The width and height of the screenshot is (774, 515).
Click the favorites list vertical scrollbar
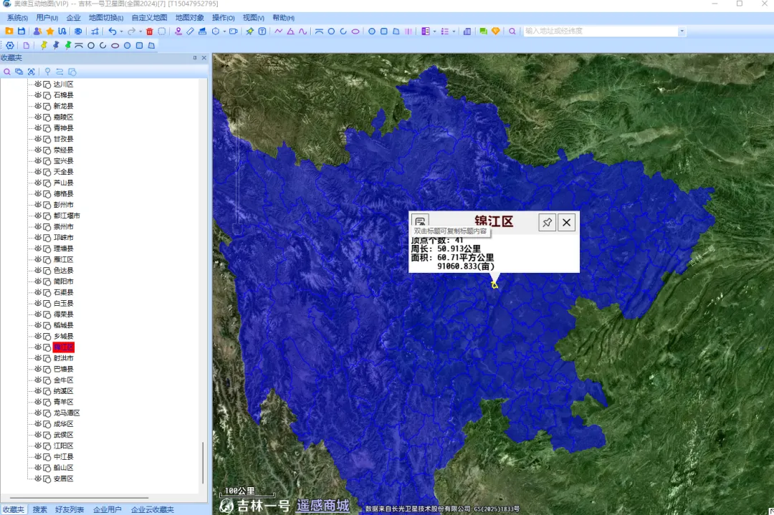click(x=203, y=463)
